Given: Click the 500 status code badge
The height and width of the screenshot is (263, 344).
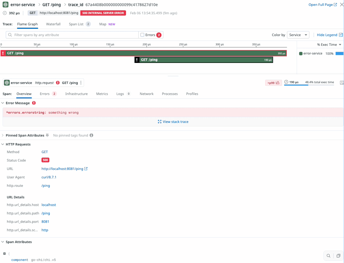Looking at the screenshot, I should click(45, 160).
